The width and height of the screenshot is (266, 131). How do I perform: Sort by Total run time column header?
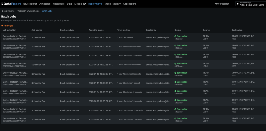124,30
